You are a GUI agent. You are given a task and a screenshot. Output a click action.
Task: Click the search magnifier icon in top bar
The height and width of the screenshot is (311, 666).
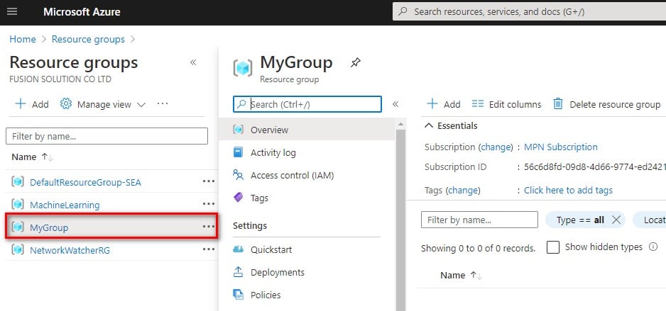click(403, 11)
